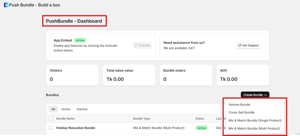Click the Status column header
The image size is (300, 136).
point(200,119)
